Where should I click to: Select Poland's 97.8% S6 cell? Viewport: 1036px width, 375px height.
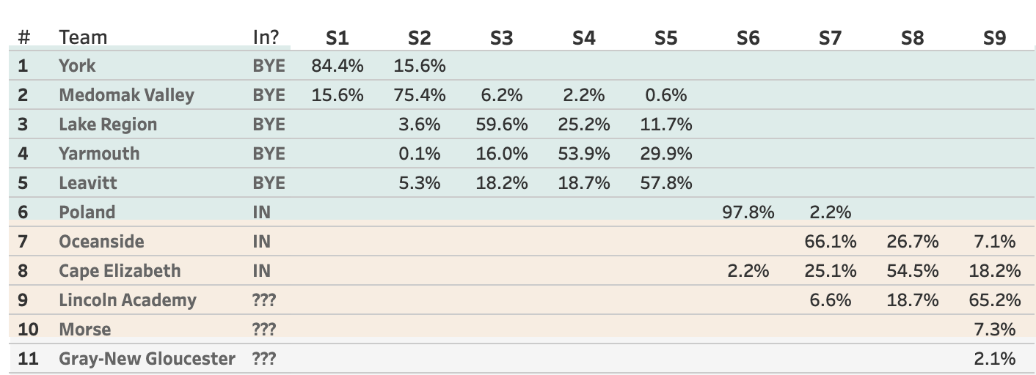click(748, 212)
